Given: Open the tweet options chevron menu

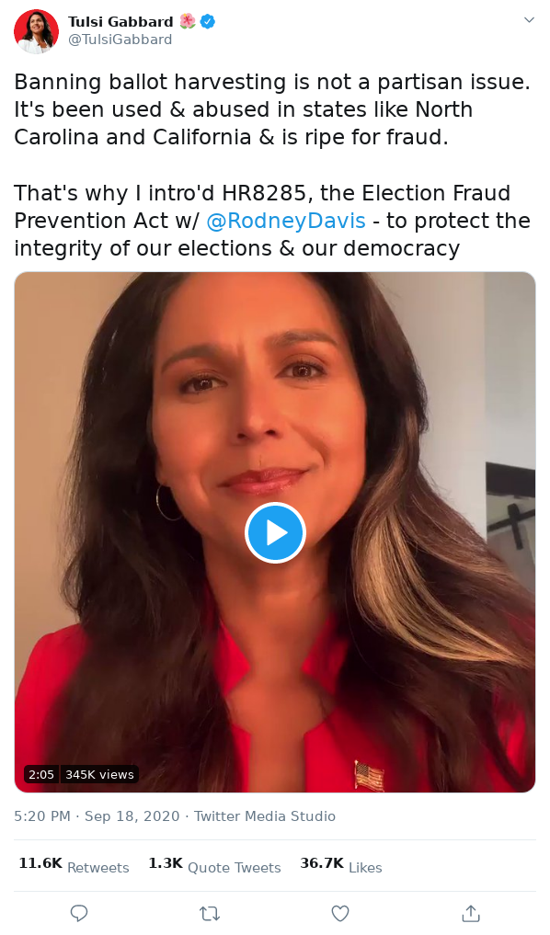Looking at the screenshot, I should click(529, 19).
